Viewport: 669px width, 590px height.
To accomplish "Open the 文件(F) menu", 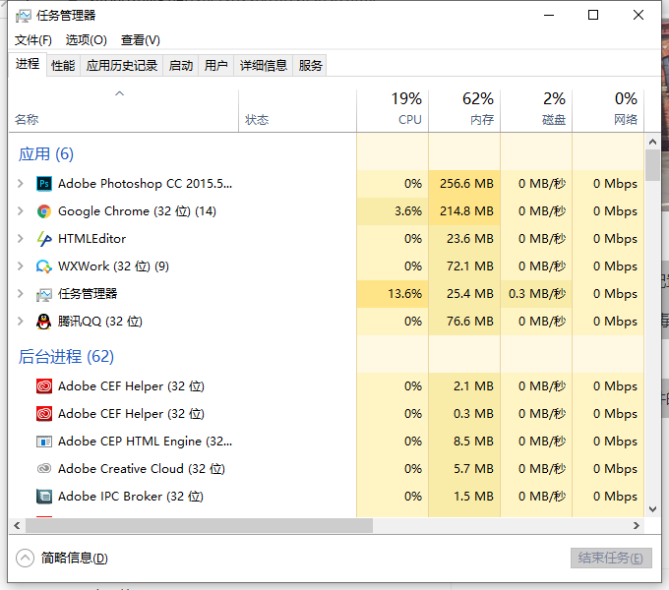I will point(33,40).
